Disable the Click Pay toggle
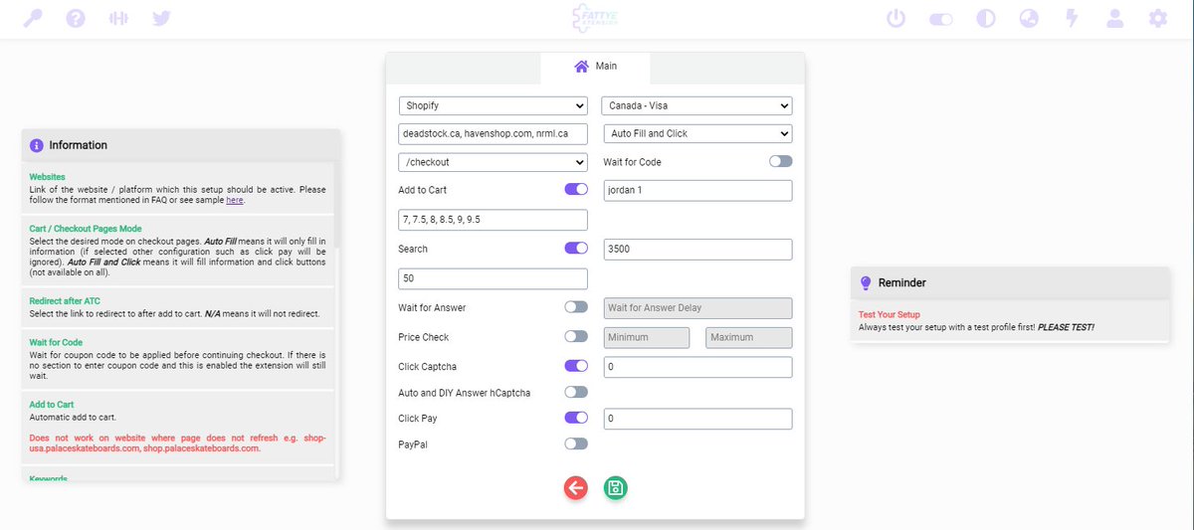This screenshot has height=530, width=1194. pyautogui.click(x=575, y=418)
